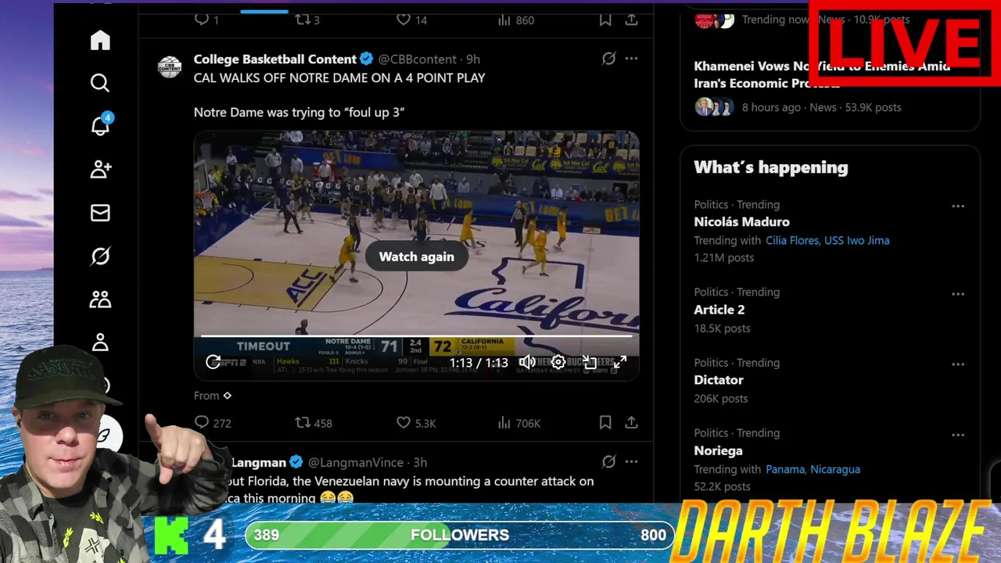Replay video using the replay icon
Screen dimensions: 1001x563
(x=213, y=362)
